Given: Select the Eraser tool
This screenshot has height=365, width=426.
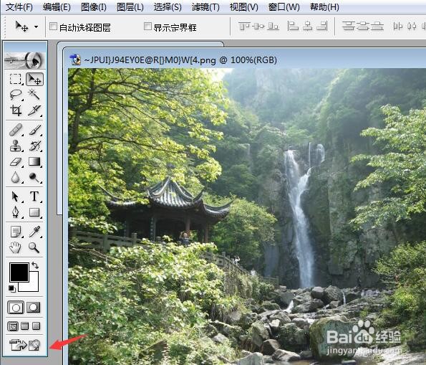Looking at the screenshot, I should [x=16, y=161].
